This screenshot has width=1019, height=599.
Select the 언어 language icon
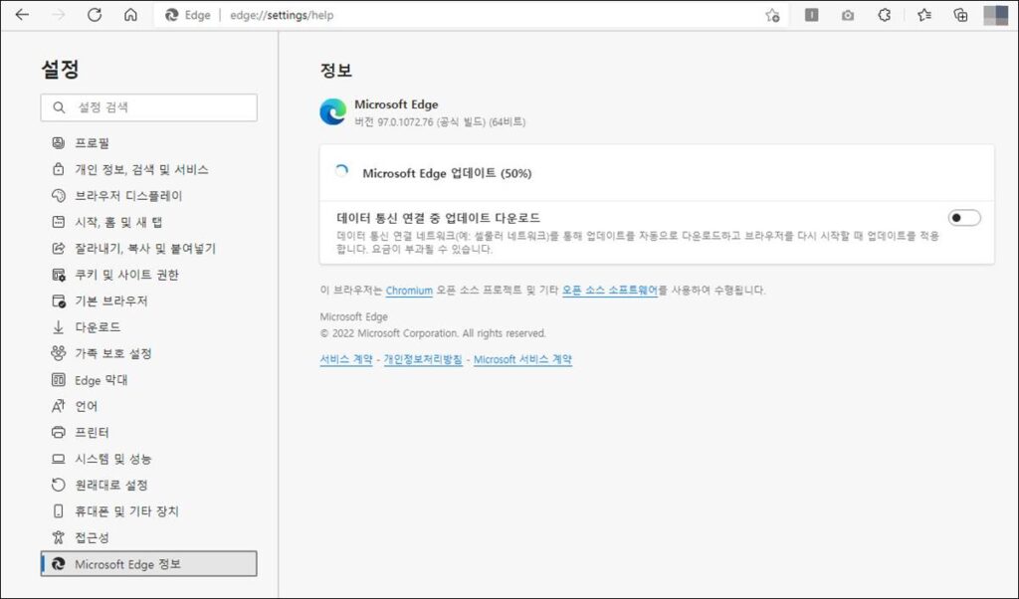click(58, 406)
